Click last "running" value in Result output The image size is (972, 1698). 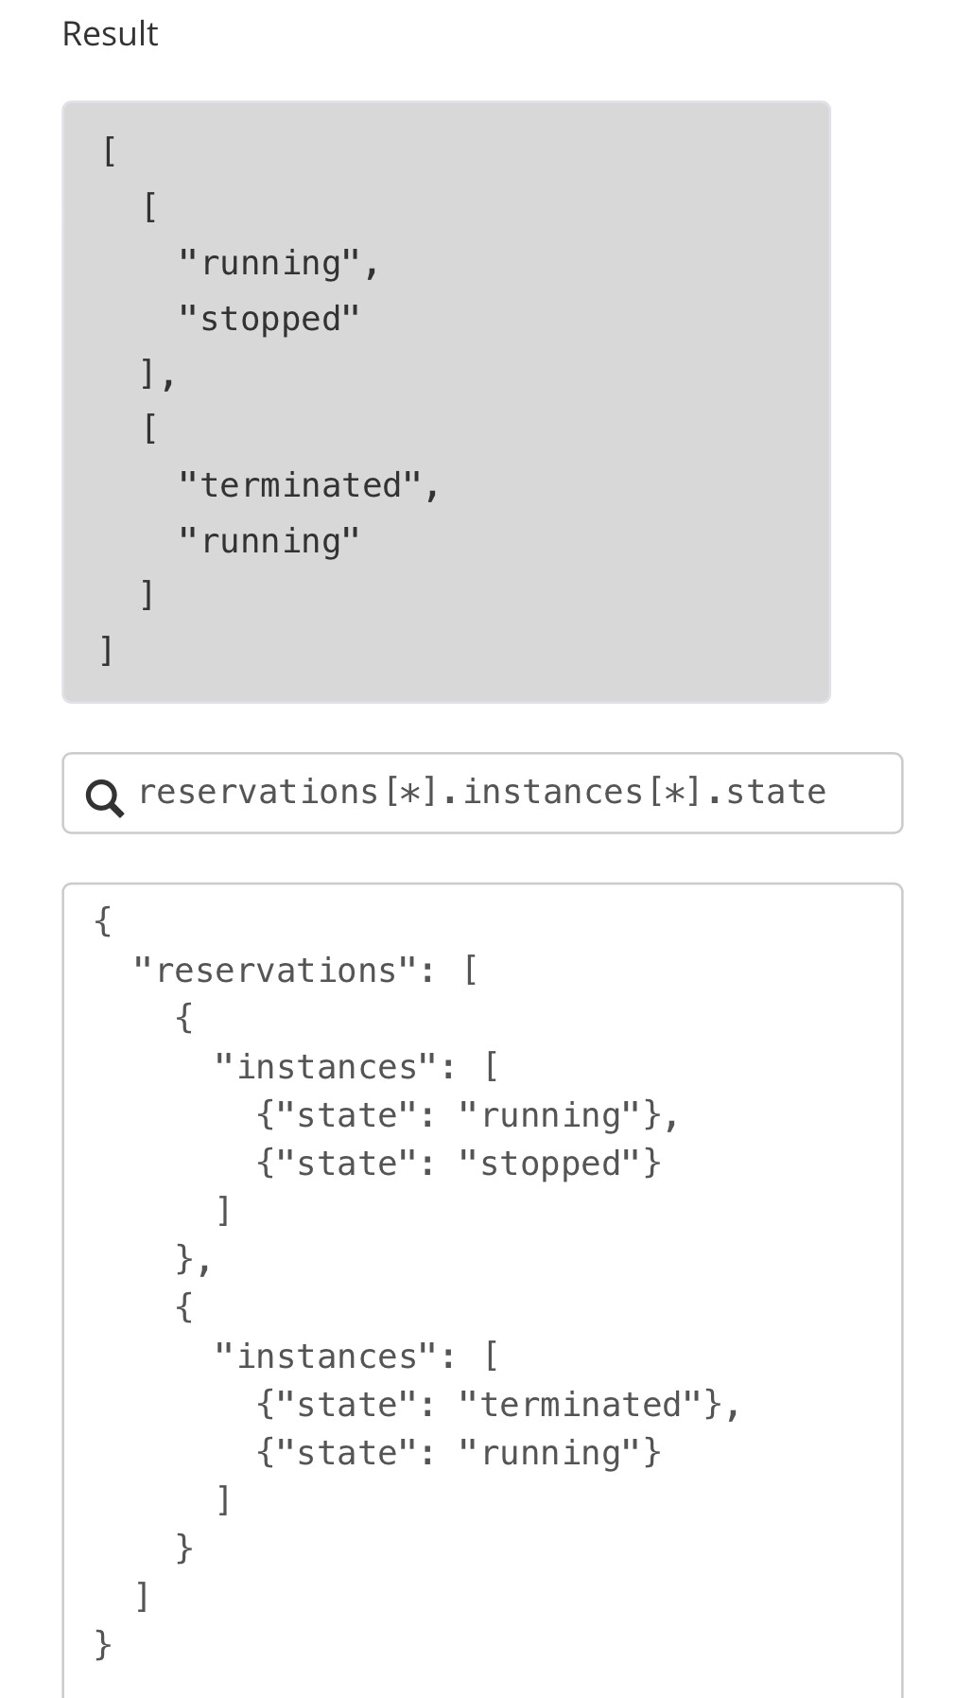coord(269,541)
